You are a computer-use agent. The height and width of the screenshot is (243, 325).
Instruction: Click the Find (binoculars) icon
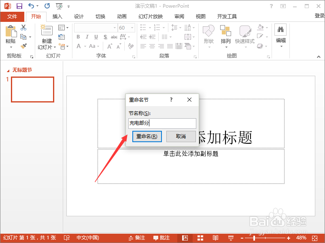pyautogui.click(x=280, y=29)
